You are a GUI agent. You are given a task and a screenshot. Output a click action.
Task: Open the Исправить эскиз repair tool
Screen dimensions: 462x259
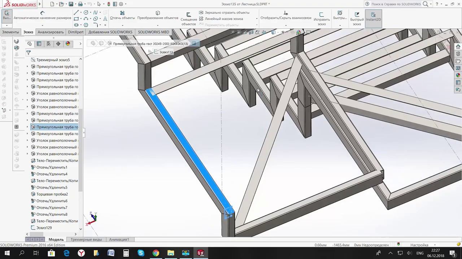tap(322, 19)
